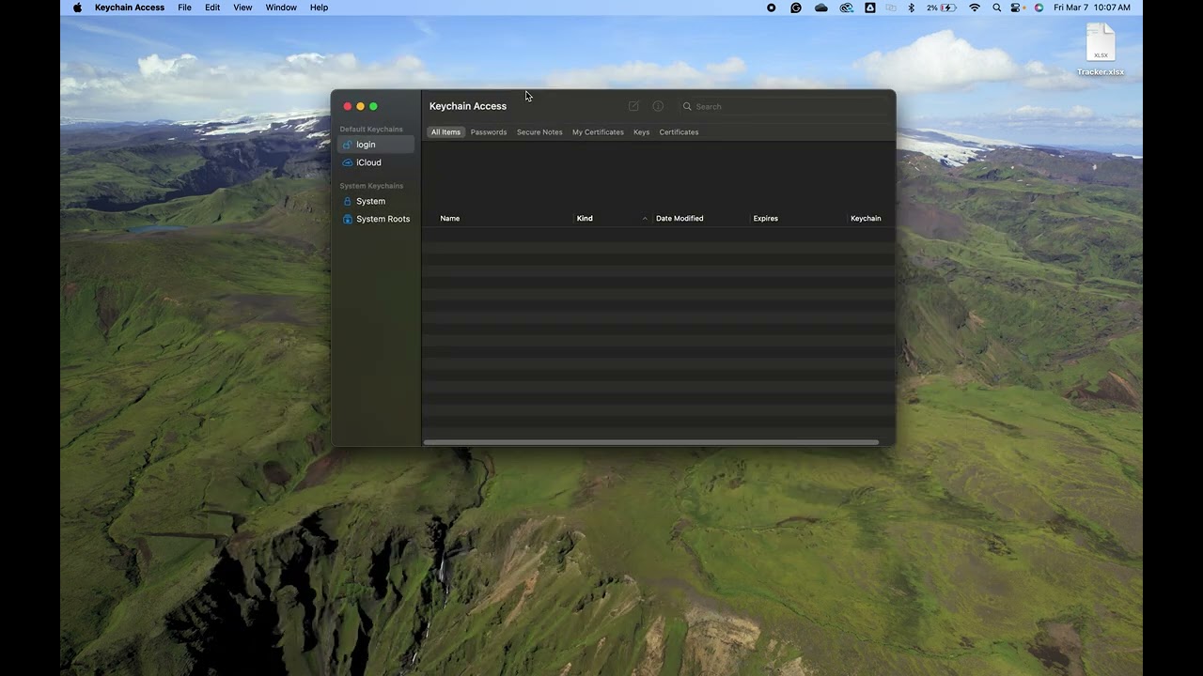Open the Grammarly menu bar icon
The height and width of the screenshot is (676, 1203).
point(796,8)
